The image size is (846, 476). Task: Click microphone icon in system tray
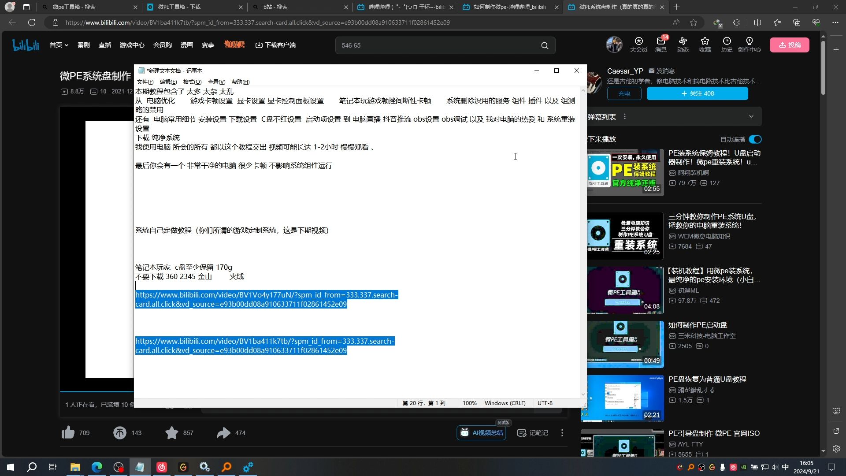point(722,467)
